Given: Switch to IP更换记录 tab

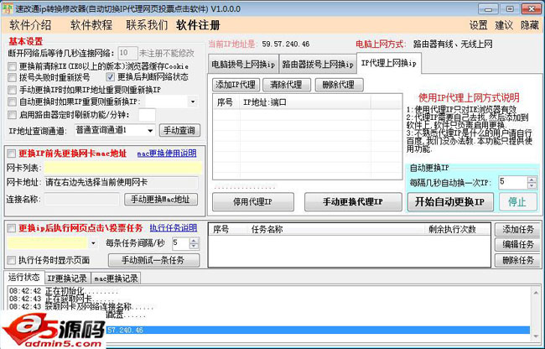Looking at the screenshot, I should (67, 278).
